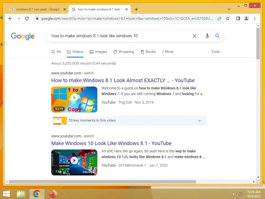Switch to Images results
The width and height of the screenshot is (265, 199).
[98, 52]
